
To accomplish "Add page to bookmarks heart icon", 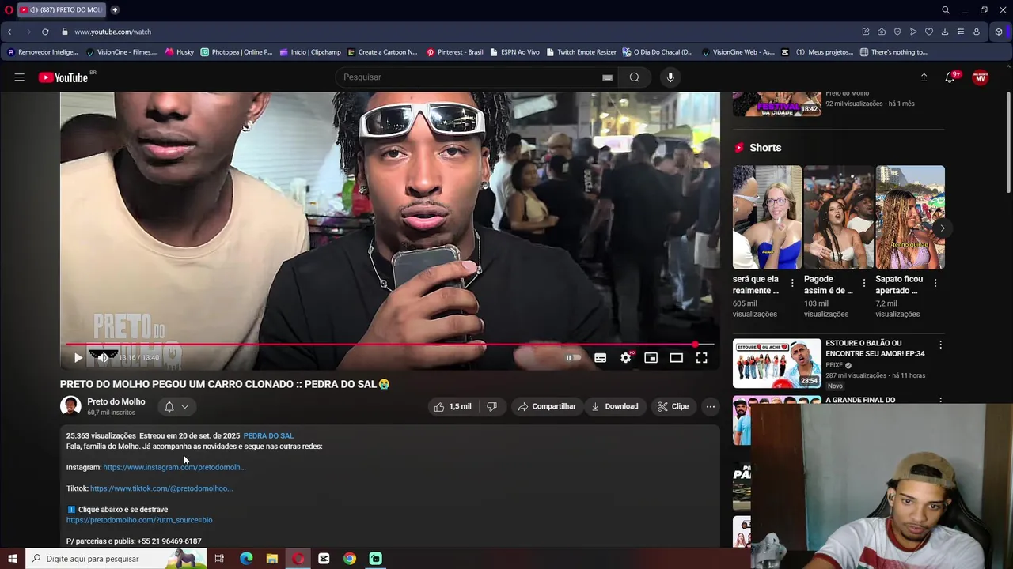I will [x=929, y=32].
